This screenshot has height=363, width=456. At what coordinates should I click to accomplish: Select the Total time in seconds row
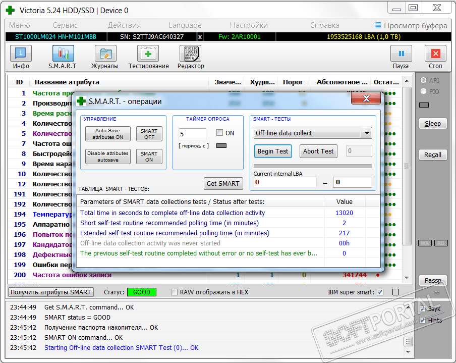point(229,213)
